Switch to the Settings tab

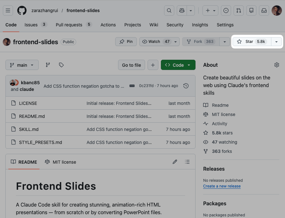(x=225, y=25)
